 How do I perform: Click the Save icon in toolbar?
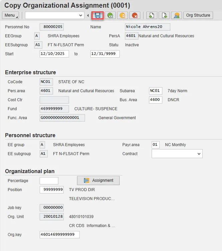click(98, 15)
